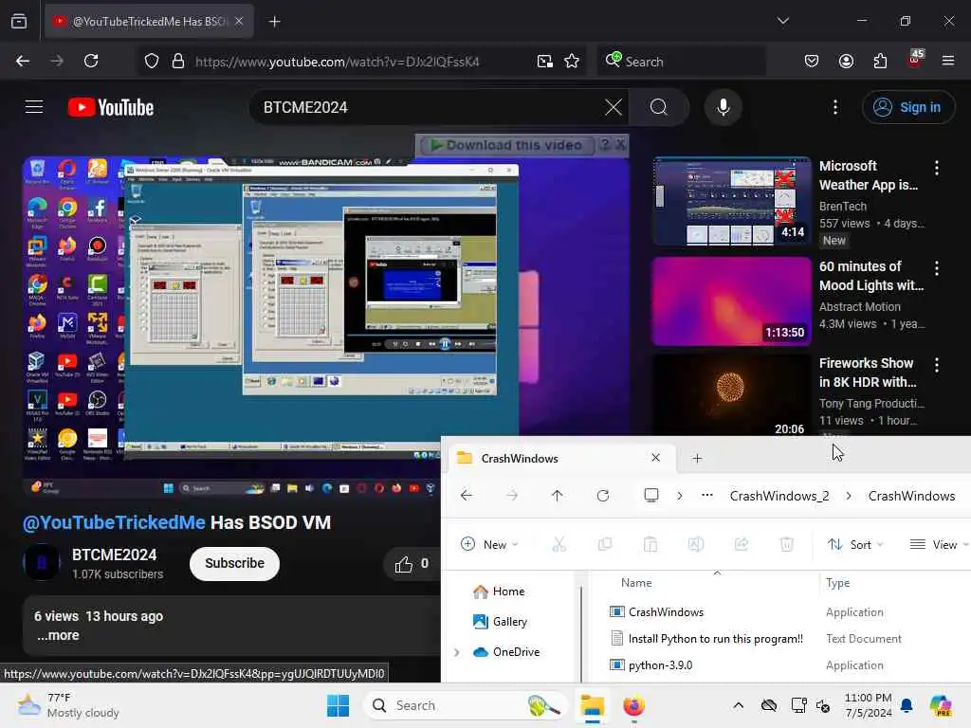
Task: Go up one folder in Explorer
Action: point(557,495)
